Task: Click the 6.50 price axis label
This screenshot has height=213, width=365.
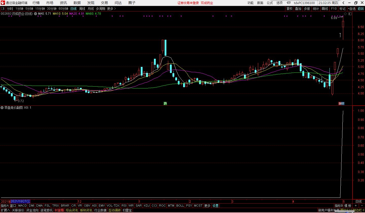Action: coord(361,27)
